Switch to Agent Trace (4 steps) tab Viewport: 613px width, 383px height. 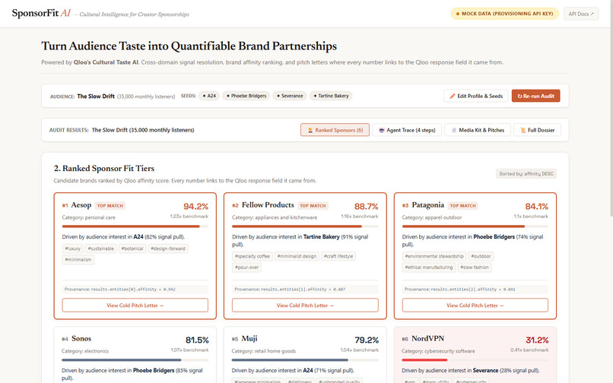click(407, 130)
